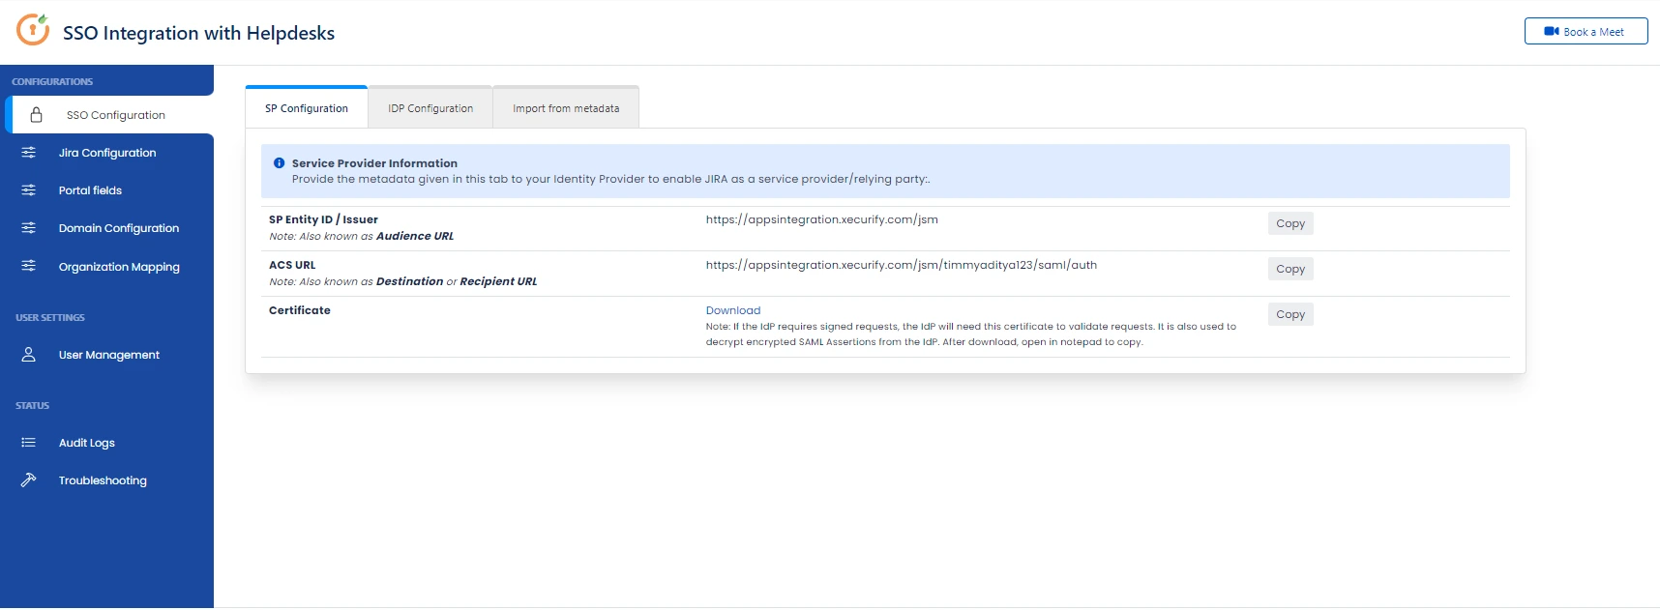Screen dimensions: 1660x610
Task: Click the info icon beside Service Provider Information
Action: tap(280, 163)
